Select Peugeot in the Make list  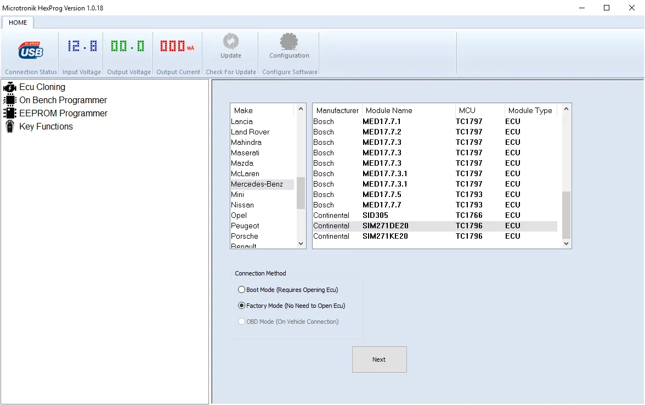(262, 226)
